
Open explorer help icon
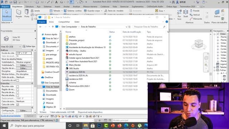click(167, 22)
